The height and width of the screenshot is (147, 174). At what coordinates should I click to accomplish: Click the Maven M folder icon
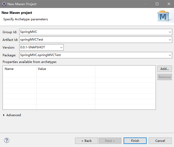(x=163, y=16)
